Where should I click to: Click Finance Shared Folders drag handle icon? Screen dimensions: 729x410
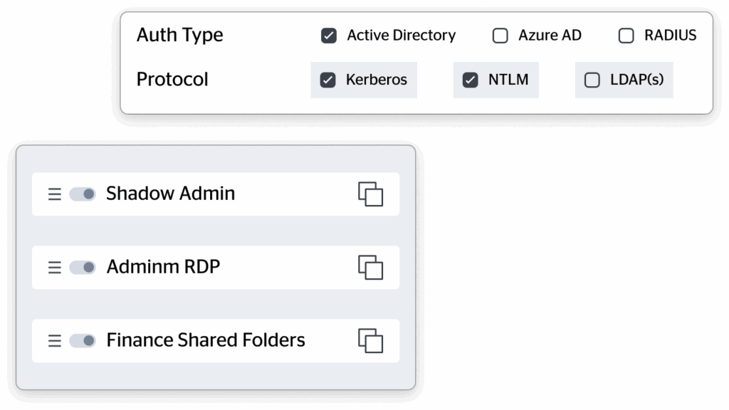pyautogui.click(x=55, y=341)
